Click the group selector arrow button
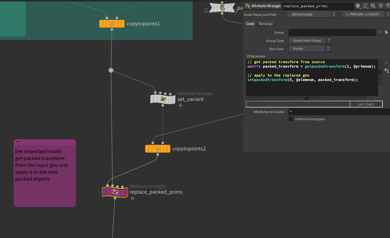The image size is (390, 238). point(387,32)
